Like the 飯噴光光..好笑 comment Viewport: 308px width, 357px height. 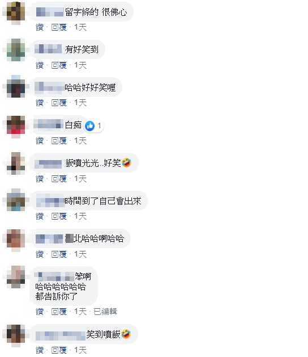[40, 179]
